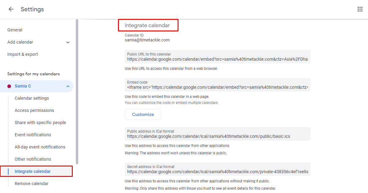The image size is (368, 193).
Task: Open General settings
Action: pyautogui.click(x=15, y=30)
